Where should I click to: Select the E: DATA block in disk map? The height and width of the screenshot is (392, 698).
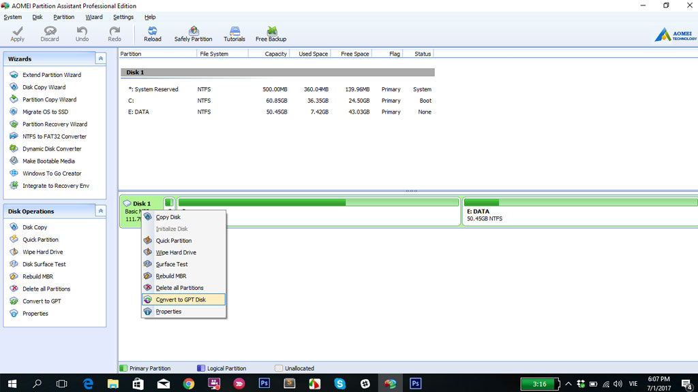click(x=580, y=212)
